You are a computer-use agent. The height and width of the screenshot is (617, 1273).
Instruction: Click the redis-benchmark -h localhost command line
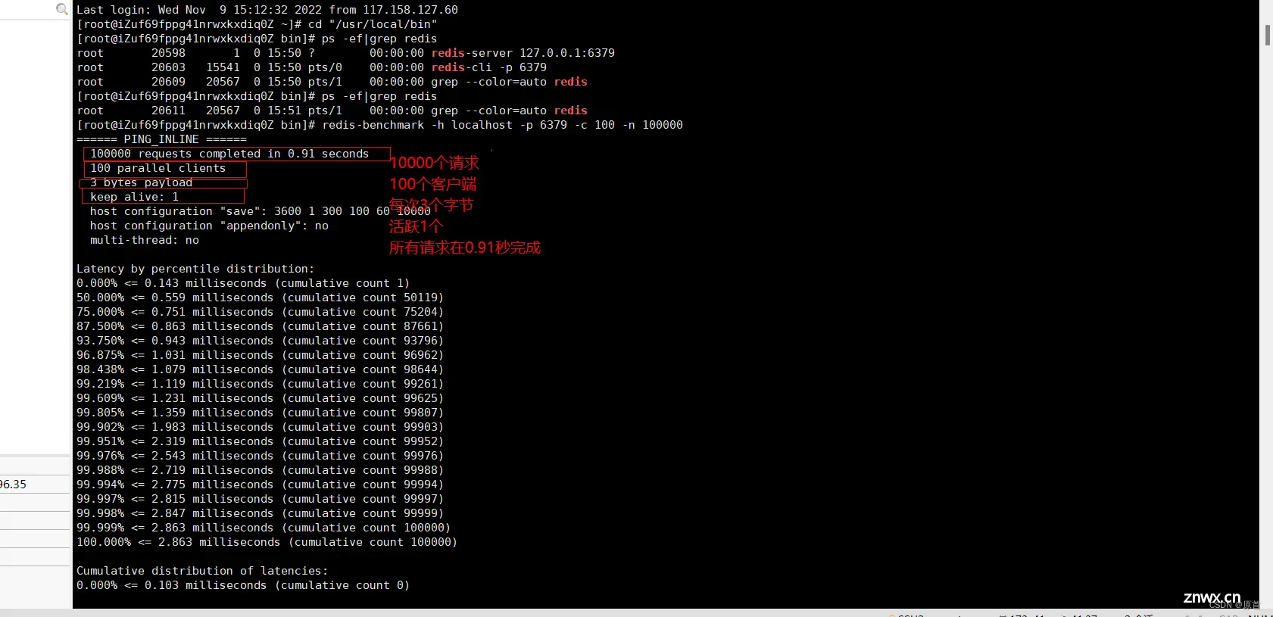380,125
